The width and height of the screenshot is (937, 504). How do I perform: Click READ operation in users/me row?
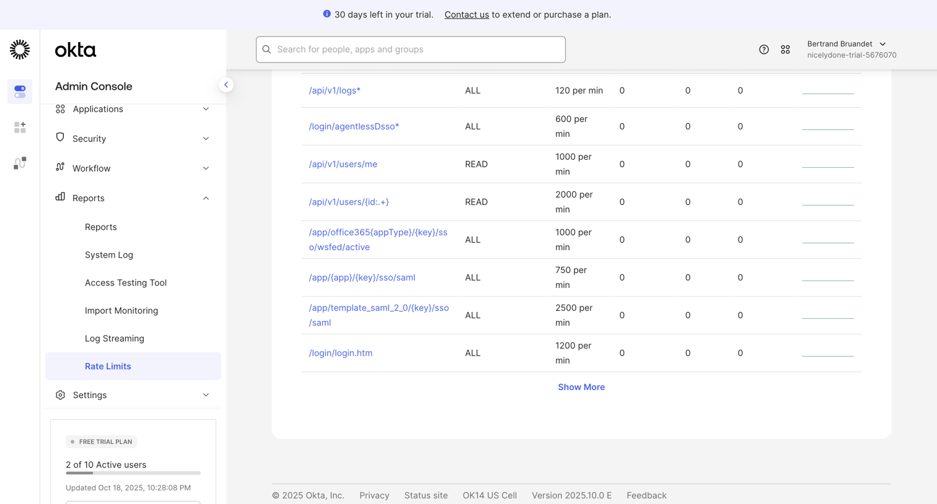pos(477,164)
